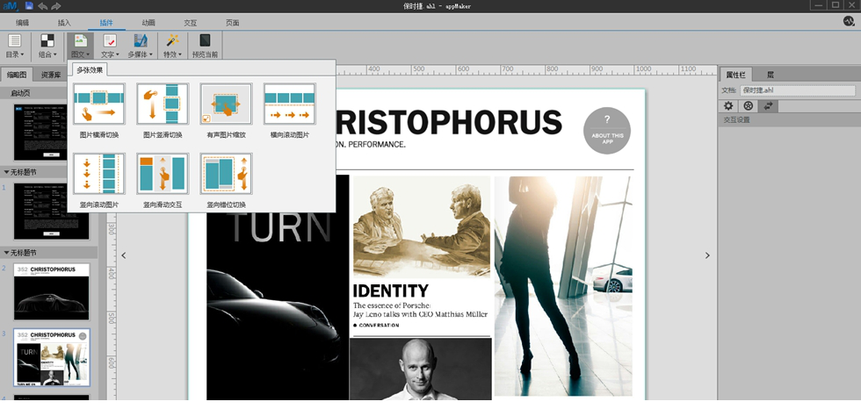Go to next page with right canvas arrow
This screenshot has height=416, width=861.
[x=706, y=255]
